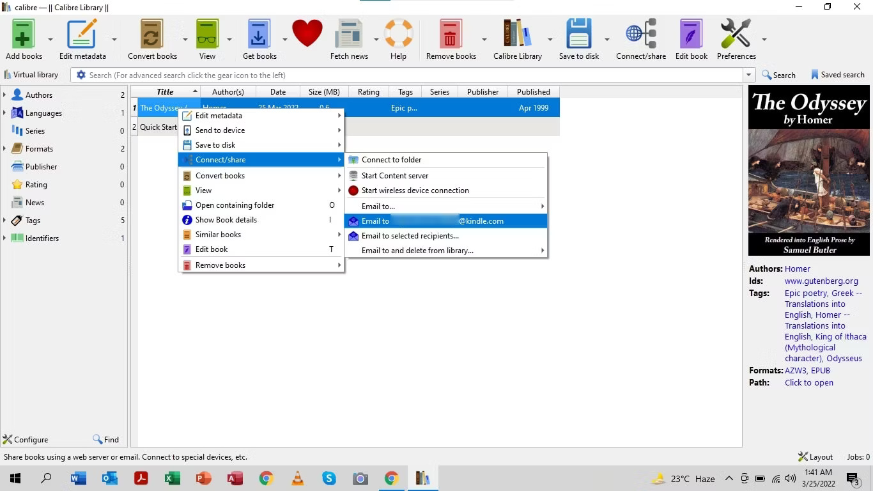Choose Start Content server from the submenu
The height and width of the screenshot is (491, 873).
pos(394,175)
